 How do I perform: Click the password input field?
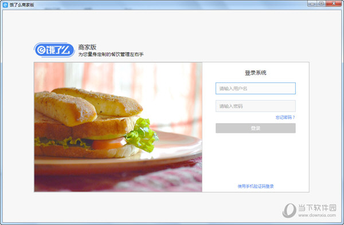click(256, 106)
